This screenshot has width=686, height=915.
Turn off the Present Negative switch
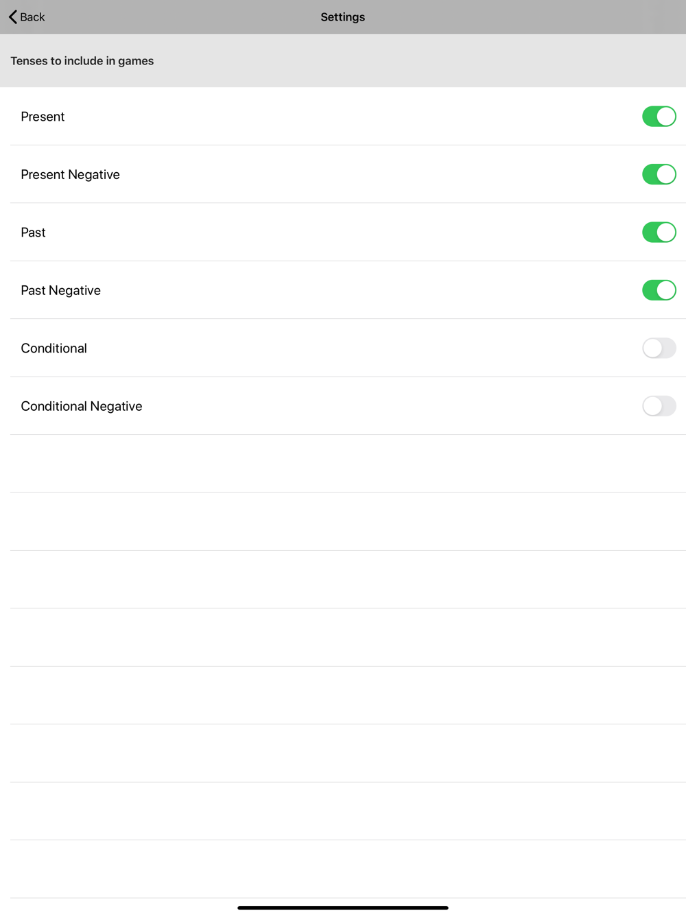[x=659, y=174]
